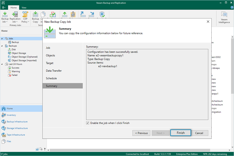Screen dimensions: 234x156
Task: Click the Disk backups icon in tree
Action: pos(9,49)
